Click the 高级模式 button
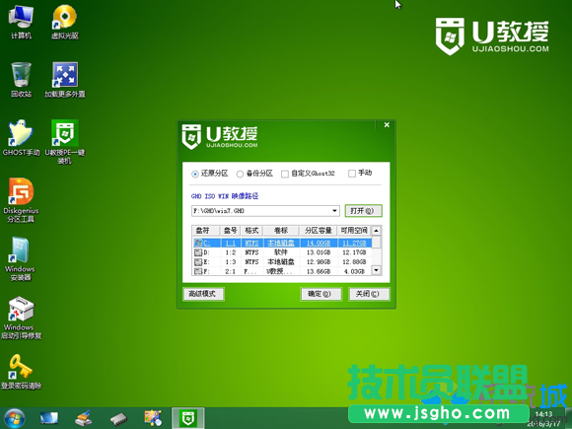Viewport: 572px width, 429px height. coord(203,294)
